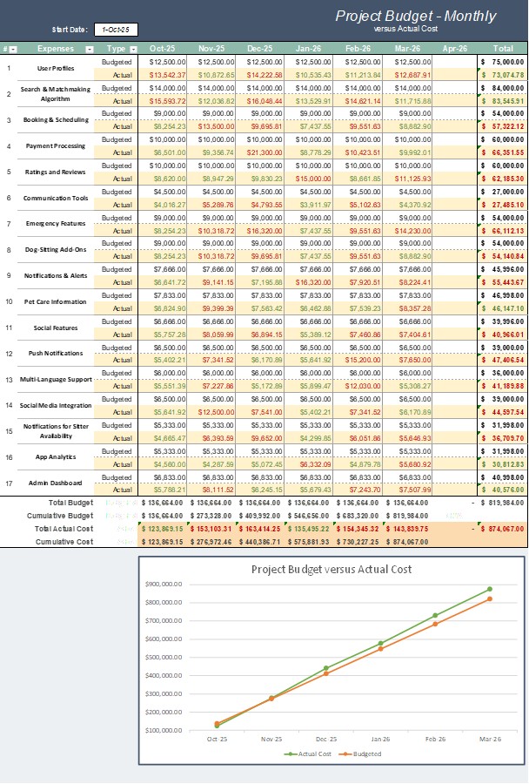Select the User Profiles expense cell
Screen dimensions: 529x784
click(56, 68)
